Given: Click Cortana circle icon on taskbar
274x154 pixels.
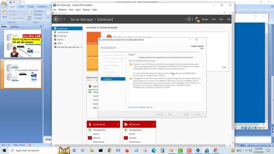Looking at the screenshot, I should (x=74, y=150).
